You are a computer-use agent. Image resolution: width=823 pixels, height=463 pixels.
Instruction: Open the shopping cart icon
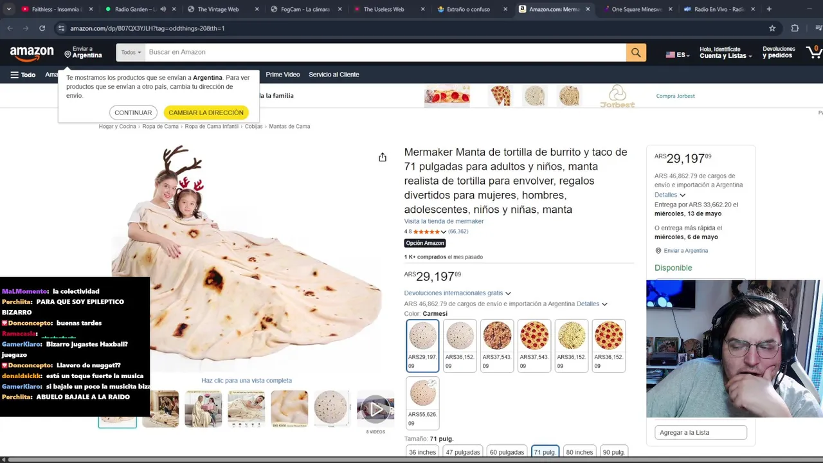pos(814,52)
